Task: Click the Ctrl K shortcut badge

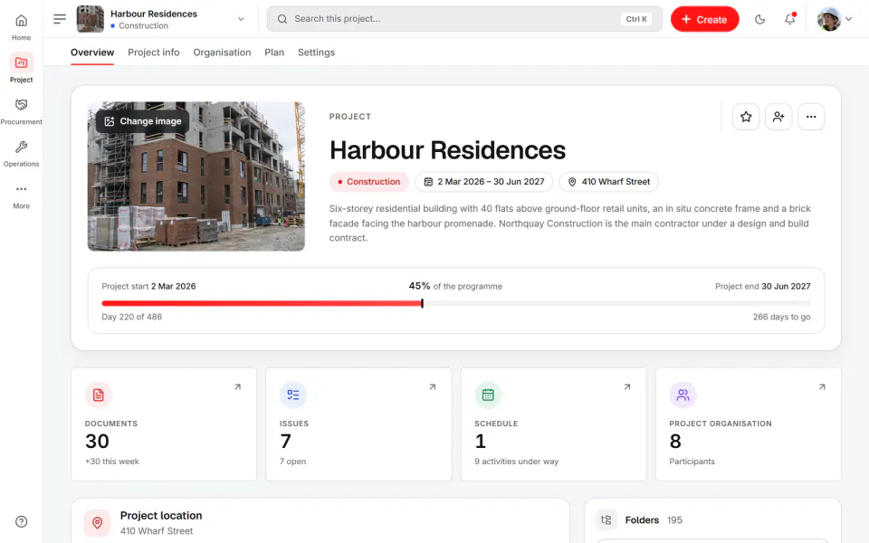Action: [636, 19]
